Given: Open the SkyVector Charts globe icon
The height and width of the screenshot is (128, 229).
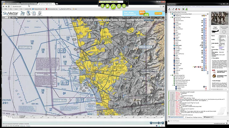Looking at the screenshot, I should click(x=28, y=13).
